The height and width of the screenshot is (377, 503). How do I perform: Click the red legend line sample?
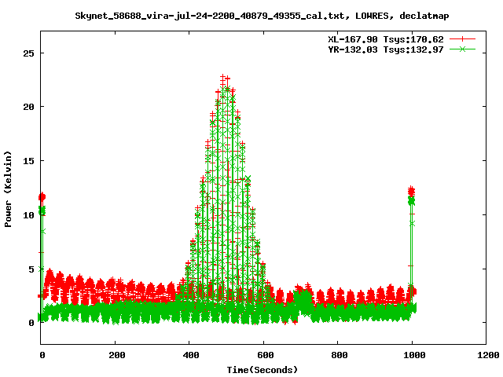462,39
